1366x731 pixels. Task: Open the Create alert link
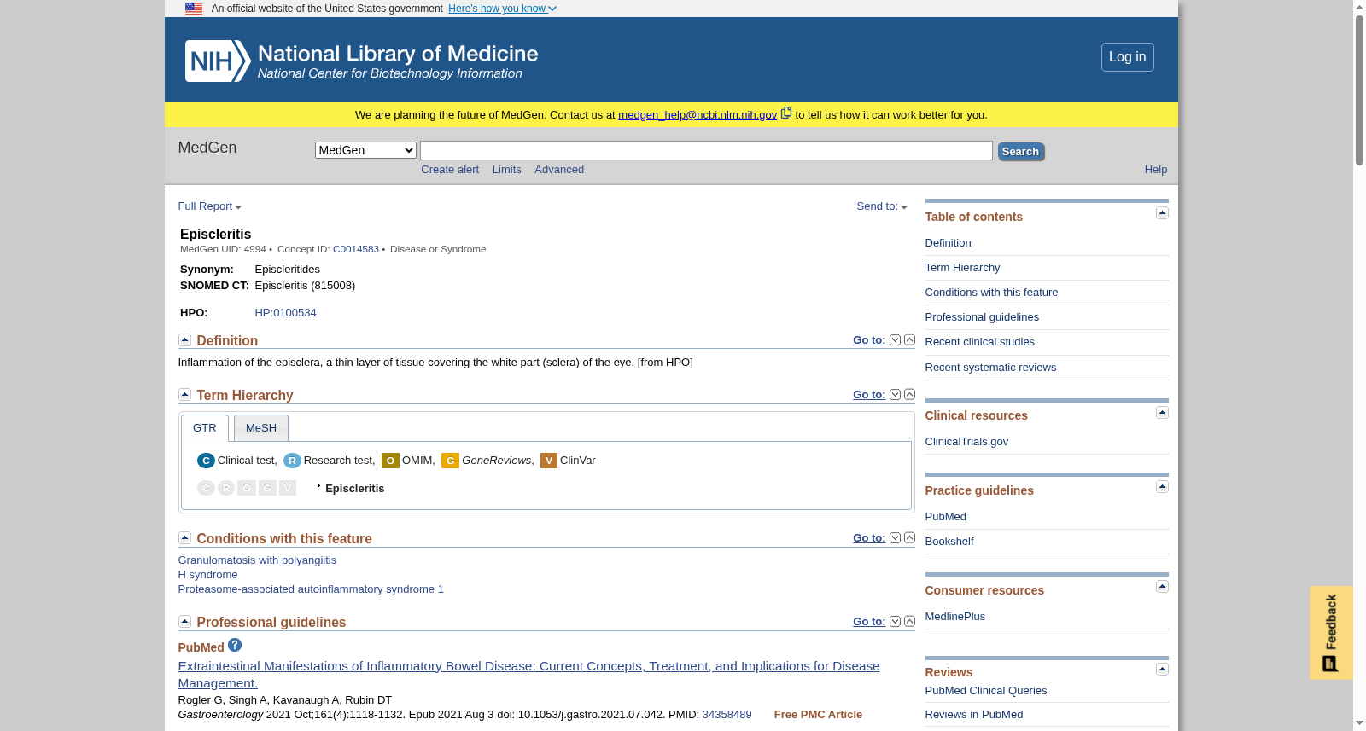450,170
